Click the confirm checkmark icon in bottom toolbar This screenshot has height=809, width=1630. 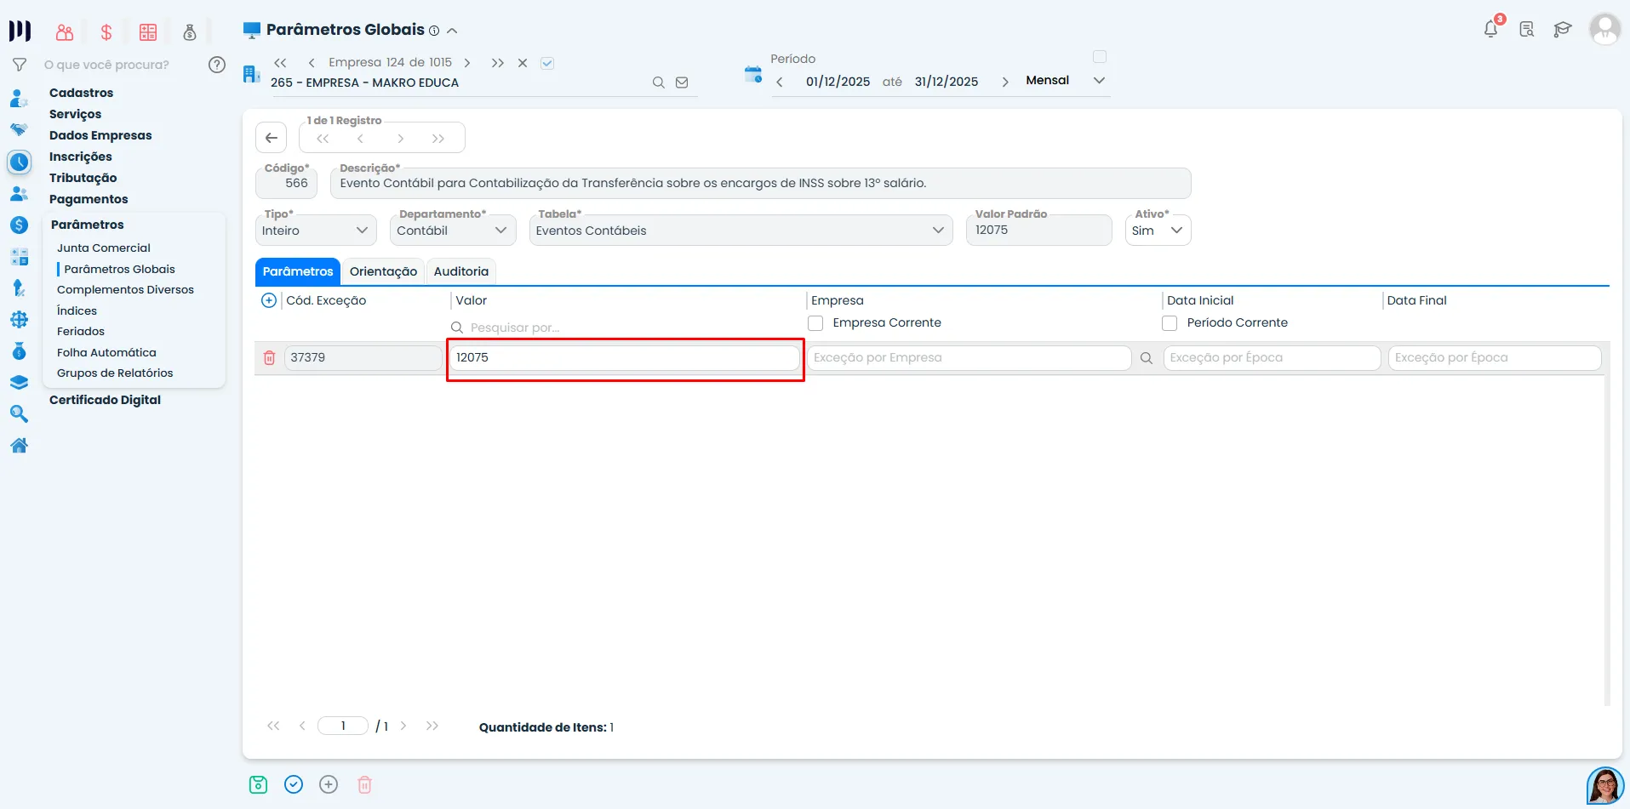(294, 785)
